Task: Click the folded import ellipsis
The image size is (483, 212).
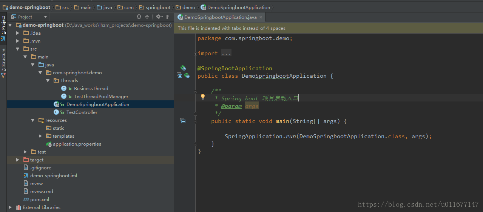Action: pyautogui.click(x=226, y=53)
